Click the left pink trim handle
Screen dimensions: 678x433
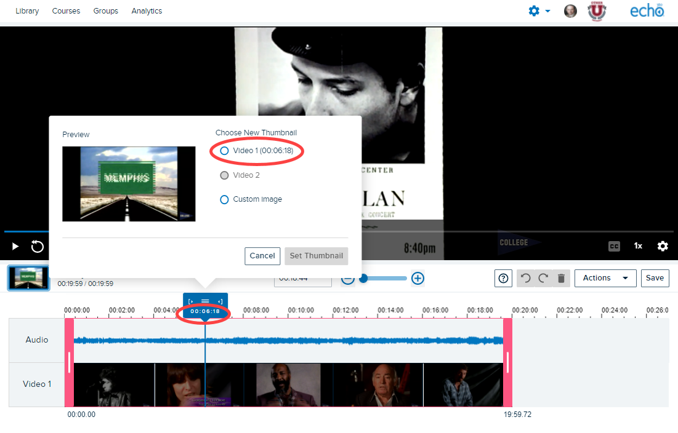(x=69, y=363)
